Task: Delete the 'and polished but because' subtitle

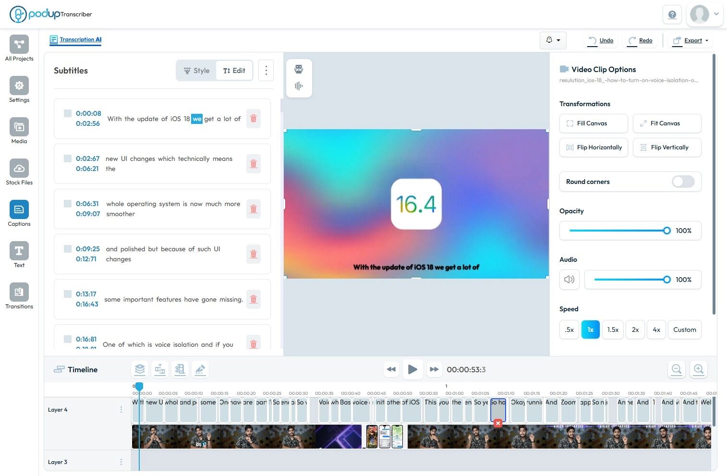Action: 254,254
